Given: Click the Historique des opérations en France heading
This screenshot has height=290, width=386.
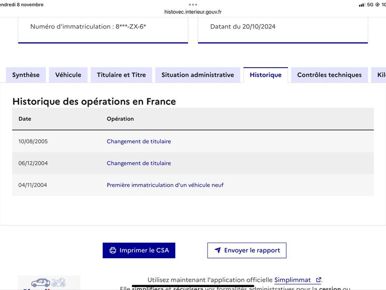Looking at the screenshot, I should coord(94,101).
